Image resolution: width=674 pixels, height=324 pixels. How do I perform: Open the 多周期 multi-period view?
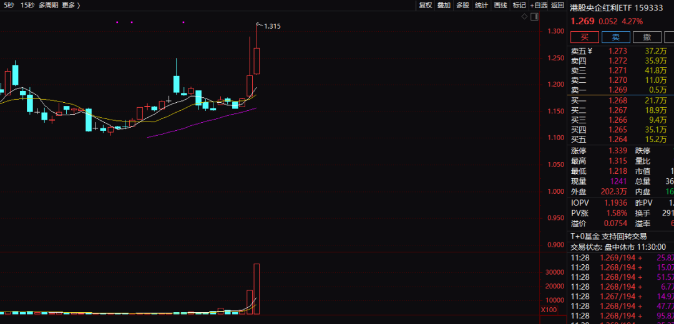pos(48,5)
